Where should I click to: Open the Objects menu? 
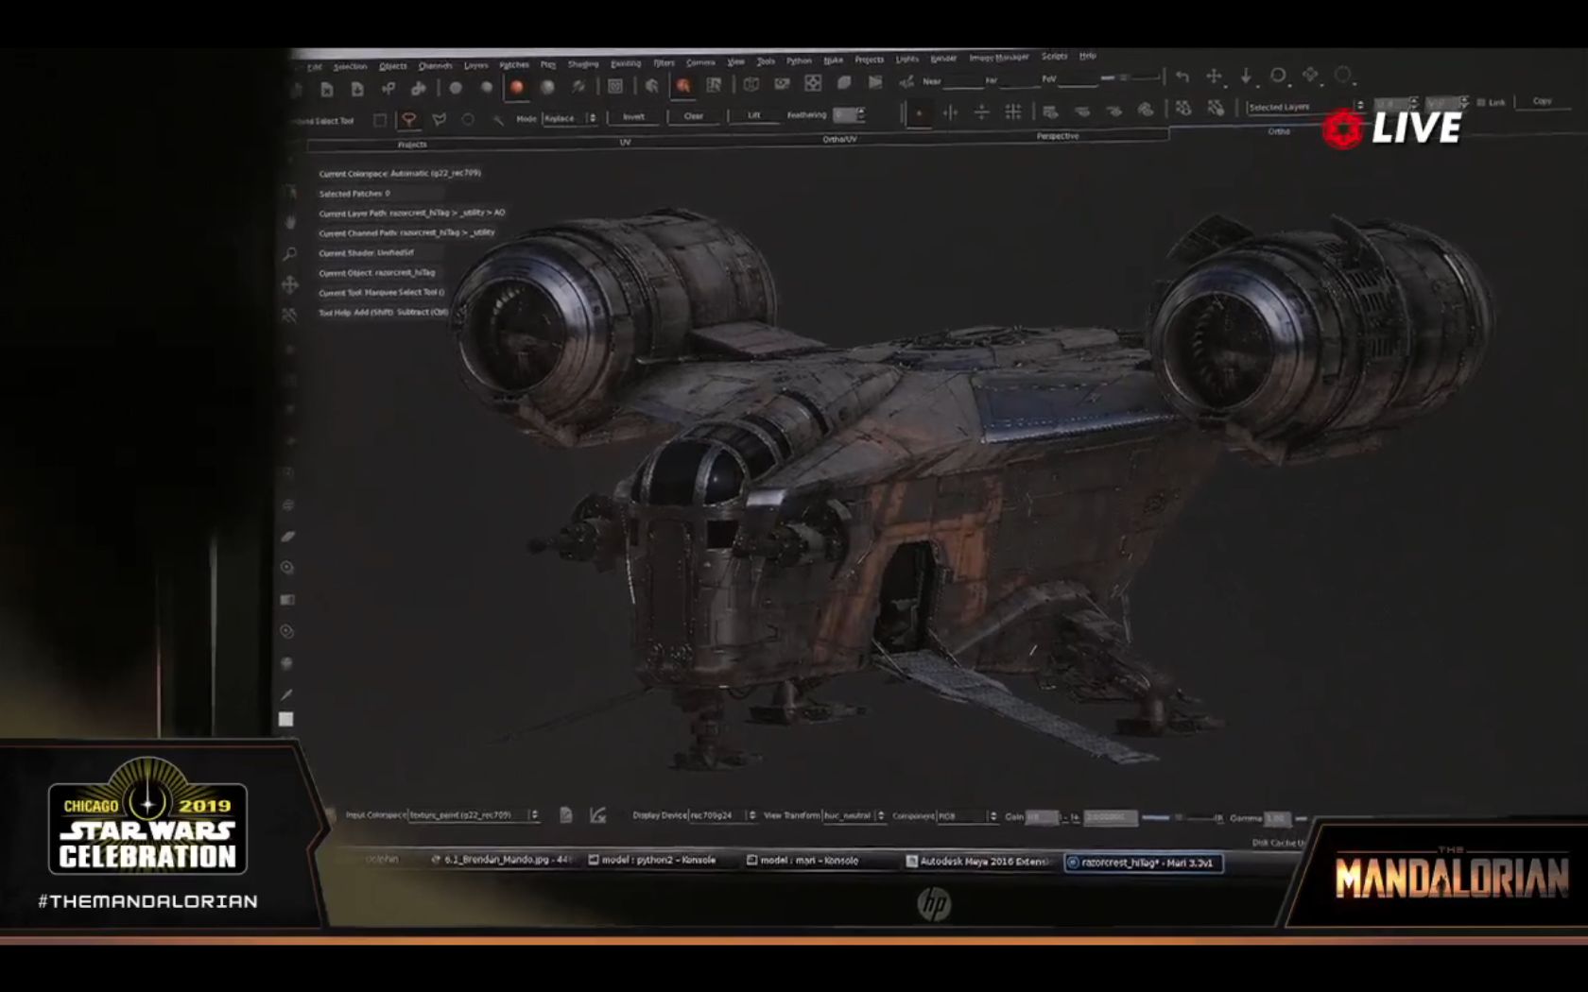[x=392, y=66]
